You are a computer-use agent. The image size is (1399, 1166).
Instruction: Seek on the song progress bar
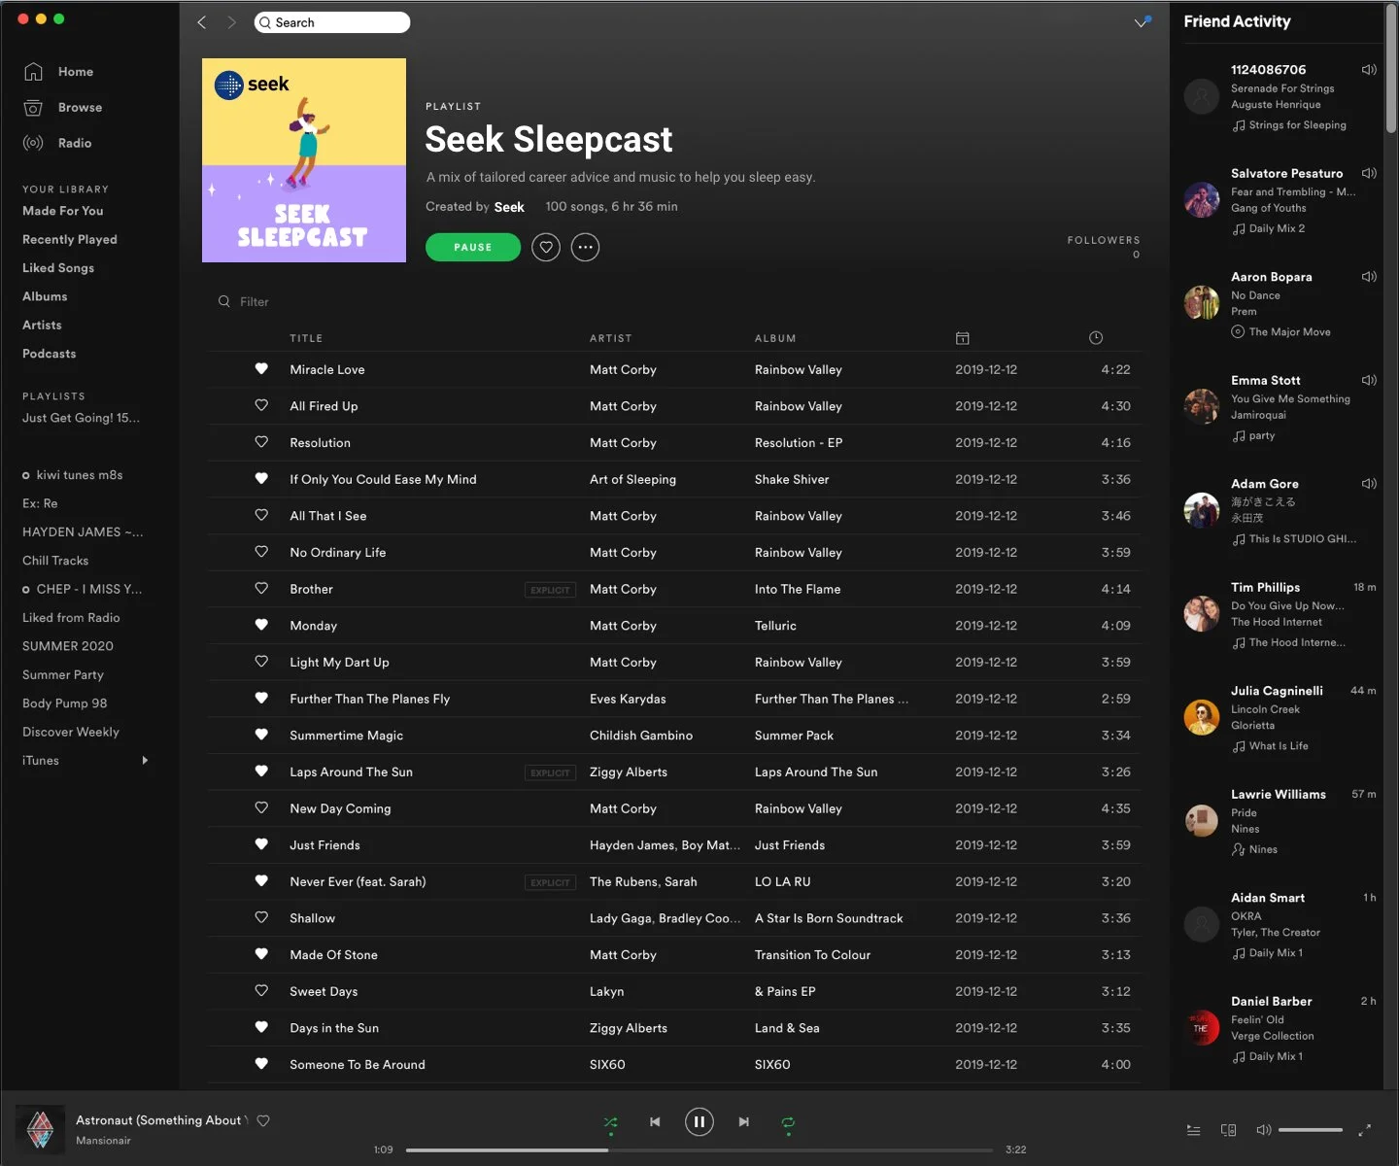pyautogui.click(x=699, y=1150)
